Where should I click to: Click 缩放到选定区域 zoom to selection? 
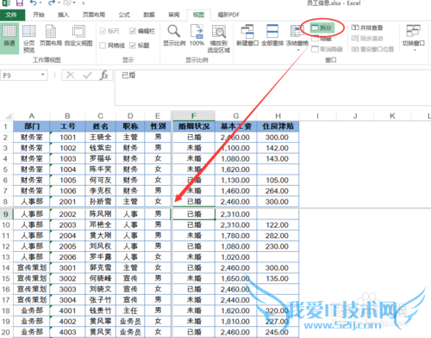(219, 39)
